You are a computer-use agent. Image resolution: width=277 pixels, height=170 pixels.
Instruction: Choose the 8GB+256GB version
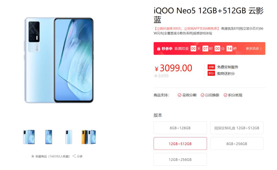[237, 144]
